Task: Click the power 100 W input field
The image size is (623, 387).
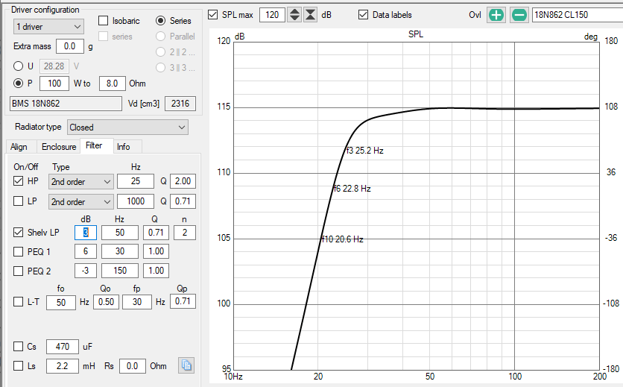Action: pyautogui.click(x=55, y=84)
